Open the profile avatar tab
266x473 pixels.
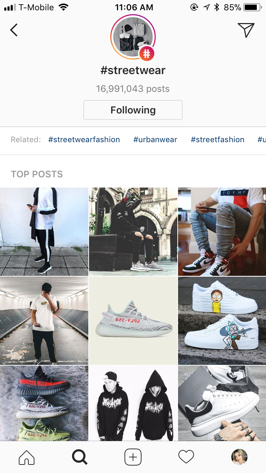pyautogui.click(x=239, y=457)
